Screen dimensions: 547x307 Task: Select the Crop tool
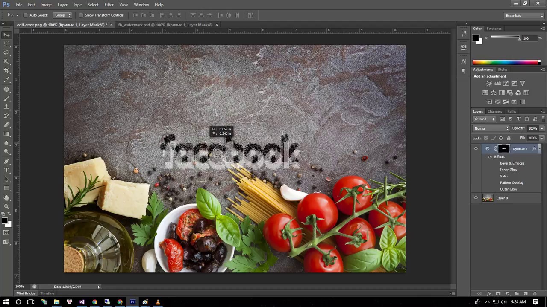tap(7, 71)
